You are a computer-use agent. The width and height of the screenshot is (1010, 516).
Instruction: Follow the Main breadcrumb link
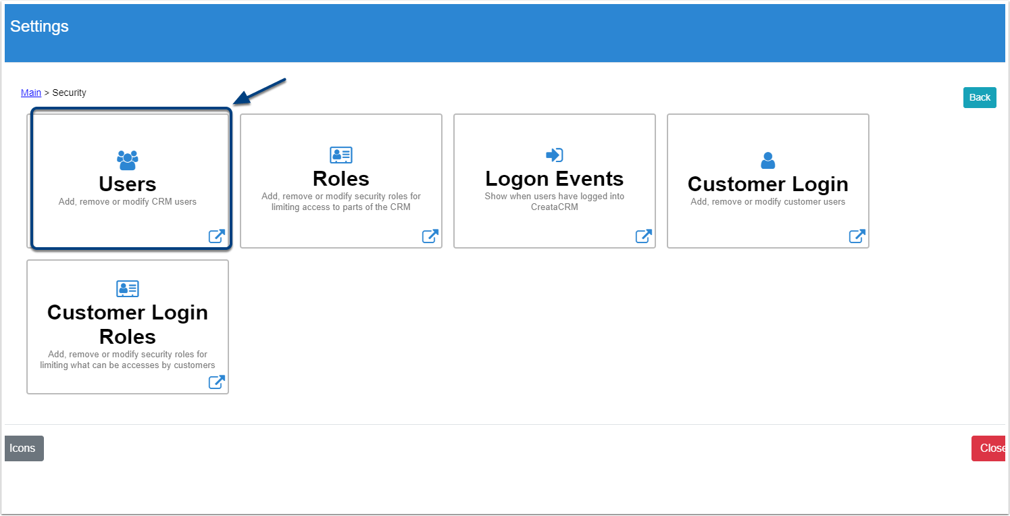point(31,93)
